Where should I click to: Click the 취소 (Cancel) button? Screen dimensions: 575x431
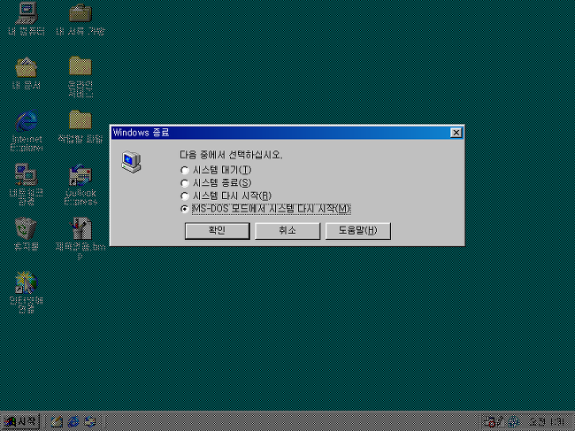coord(287,231)
